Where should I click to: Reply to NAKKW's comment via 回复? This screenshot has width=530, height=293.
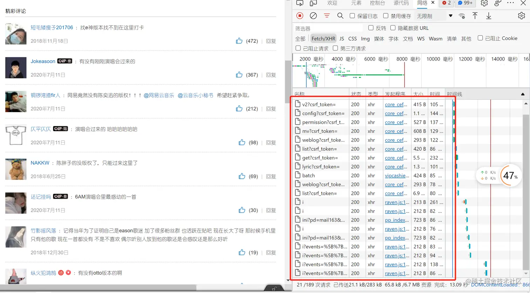click(271, 176)
